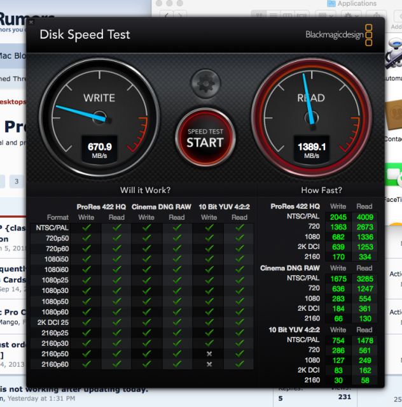The image size is (402, 407).
Task: Click the WRITE gauge dial label
Action: 99,98
